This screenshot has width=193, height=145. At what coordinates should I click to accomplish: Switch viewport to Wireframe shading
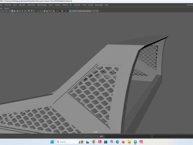10,11
